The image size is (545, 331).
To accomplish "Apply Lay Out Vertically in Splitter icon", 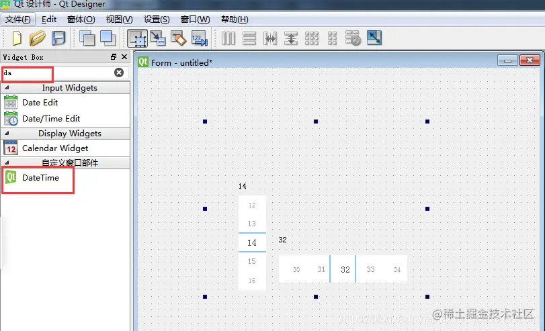I will (291, 38).
